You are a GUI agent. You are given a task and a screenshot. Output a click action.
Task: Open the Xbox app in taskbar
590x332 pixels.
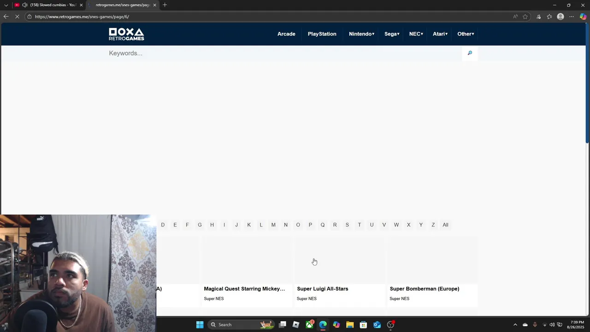pyautogui.click(x=309, y=325)
